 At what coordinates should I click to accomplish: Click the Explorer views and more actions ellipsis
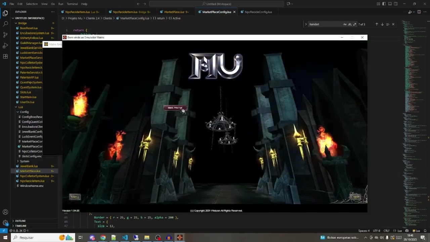pyautogui.click(x=53, y=12)
